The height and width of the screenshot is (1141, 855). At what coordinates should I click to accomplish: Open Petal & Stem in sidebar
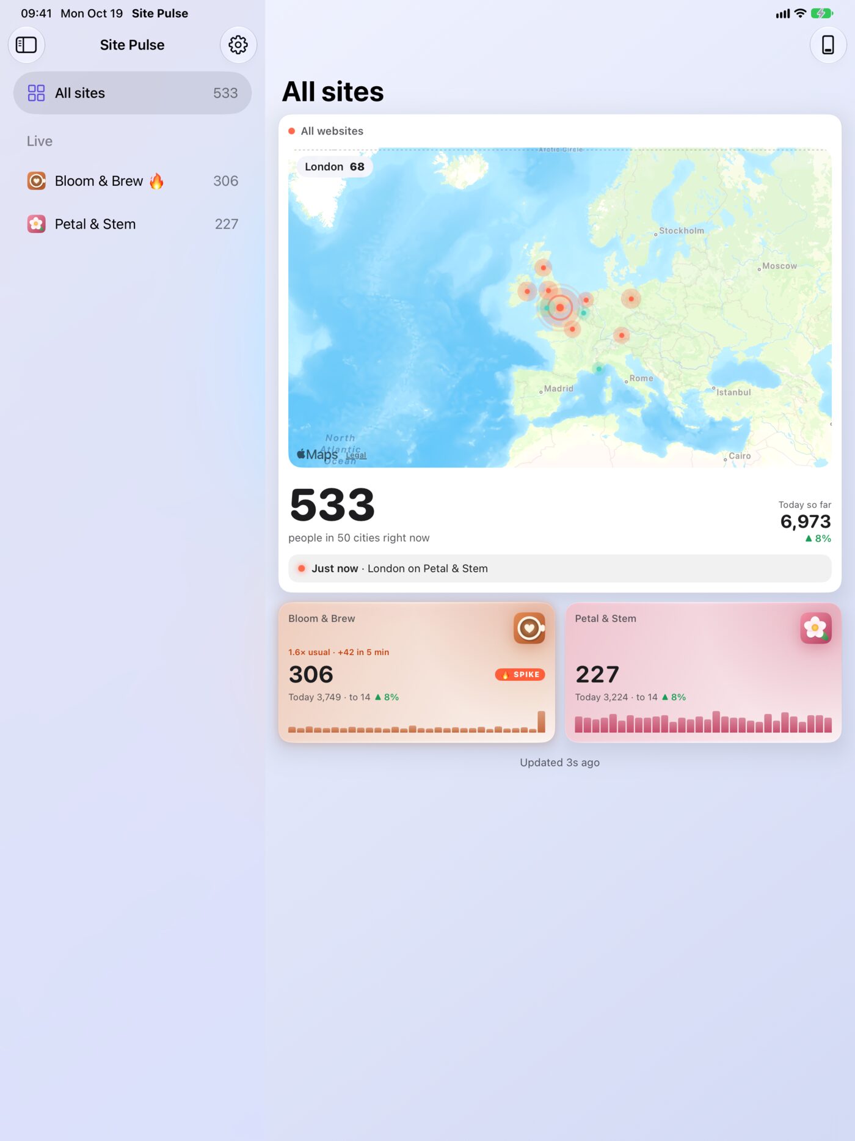[133, 224]
